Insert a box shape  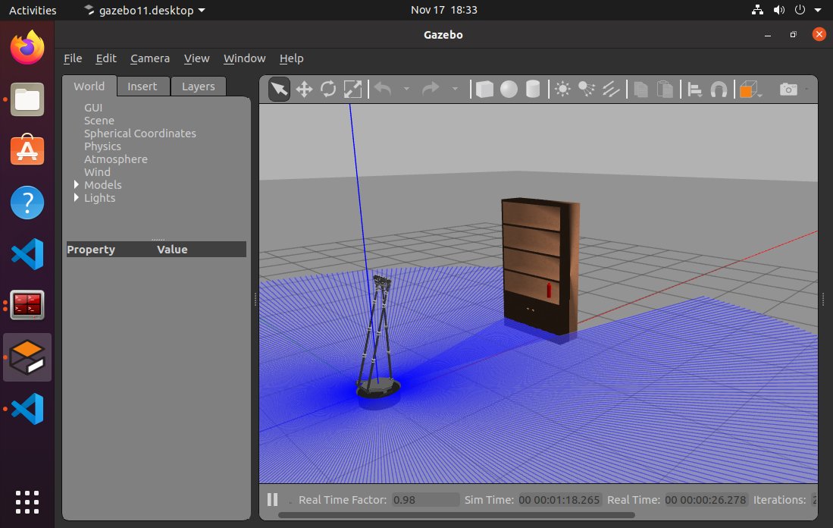pos(484,90)
